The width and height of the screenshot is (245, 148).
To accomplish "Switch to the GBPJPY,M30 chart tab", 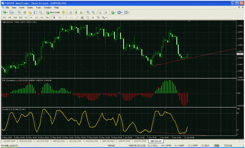I will (124, 141).
